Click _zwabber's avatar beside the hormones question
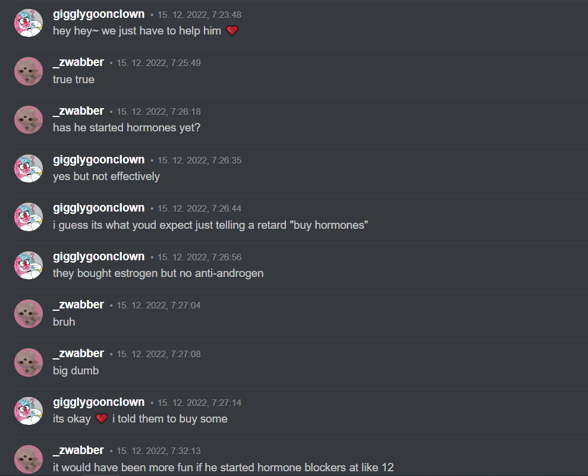Image resolution: width=588 pixels, height=476 pixels. pyautogui.click(x=29, y=120)
